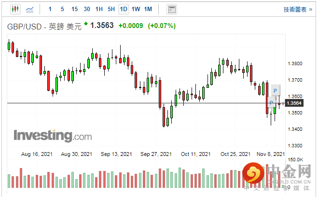Select candlestick chart type icon
318x197 pixels.
coord(14,9)
